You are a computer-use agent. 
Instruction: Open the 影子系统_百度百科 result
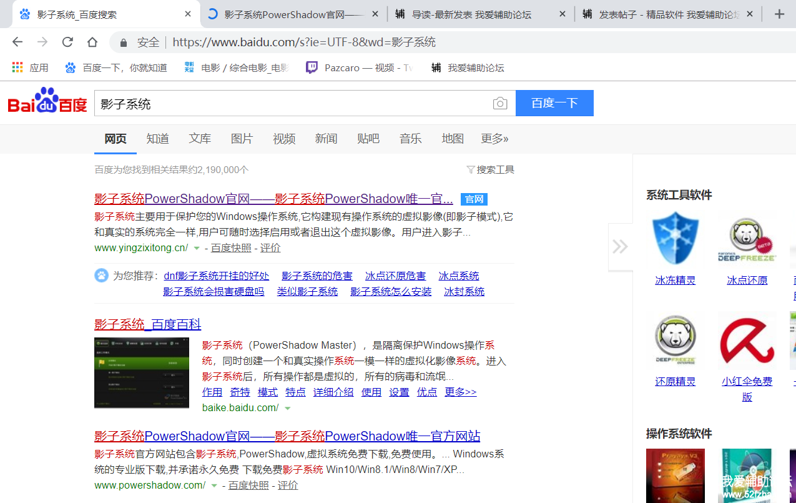point(148,324)
